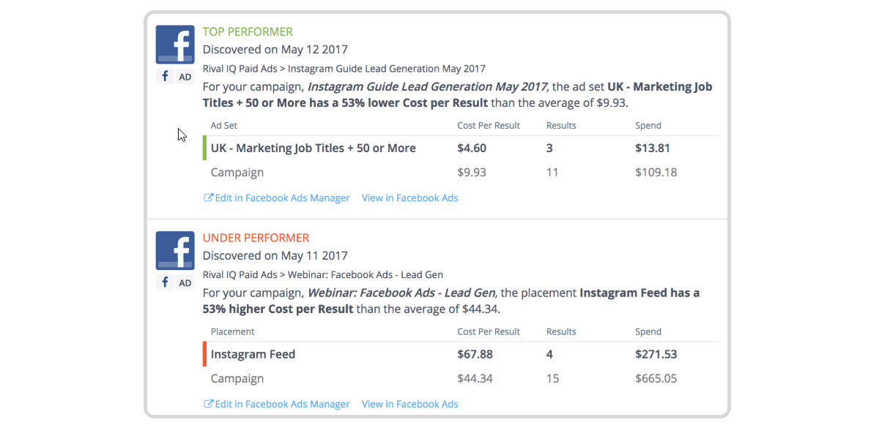The height and width of the screenshot is (428, 879).
Task: Click the green bar beside the UK ad set row
Action: (x=205, y=148)
